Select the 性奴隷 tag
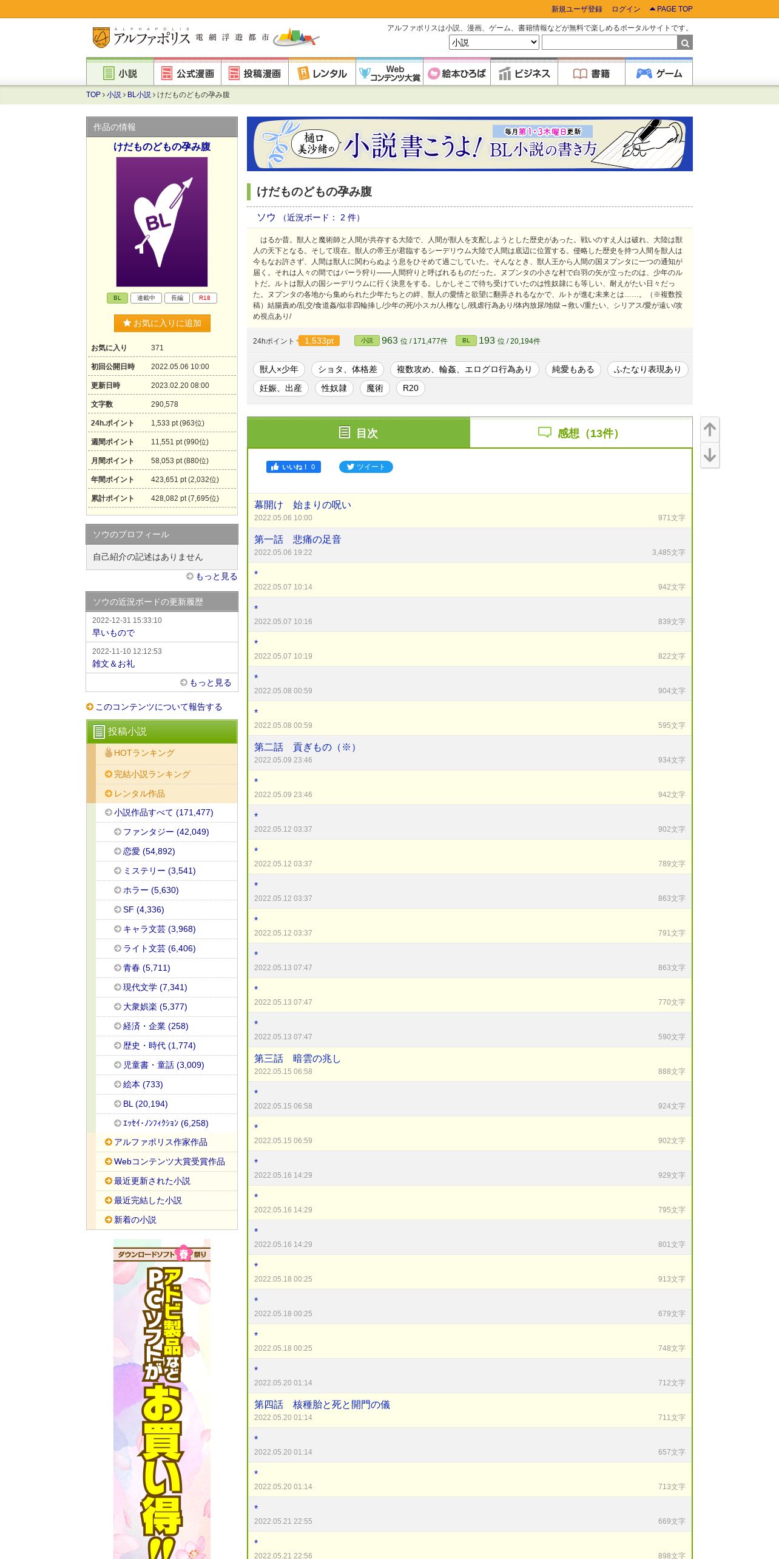Image resolution: width=779 pixels, height=1559 pixels. click(x=334, y=388)
